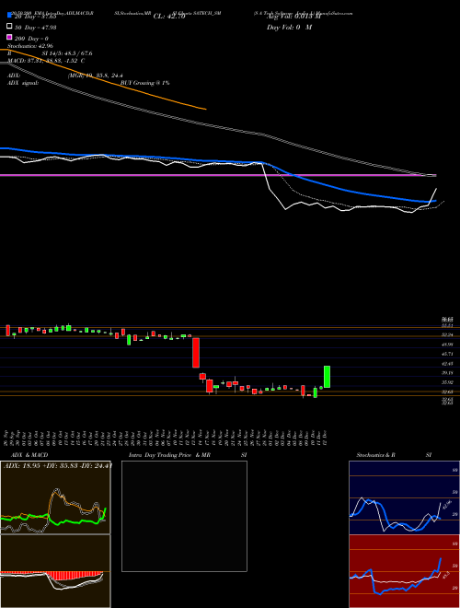Click the 'Stochastics & R' panel title
460x608 pixels.
pyautogui.click(x=375, y=455)
